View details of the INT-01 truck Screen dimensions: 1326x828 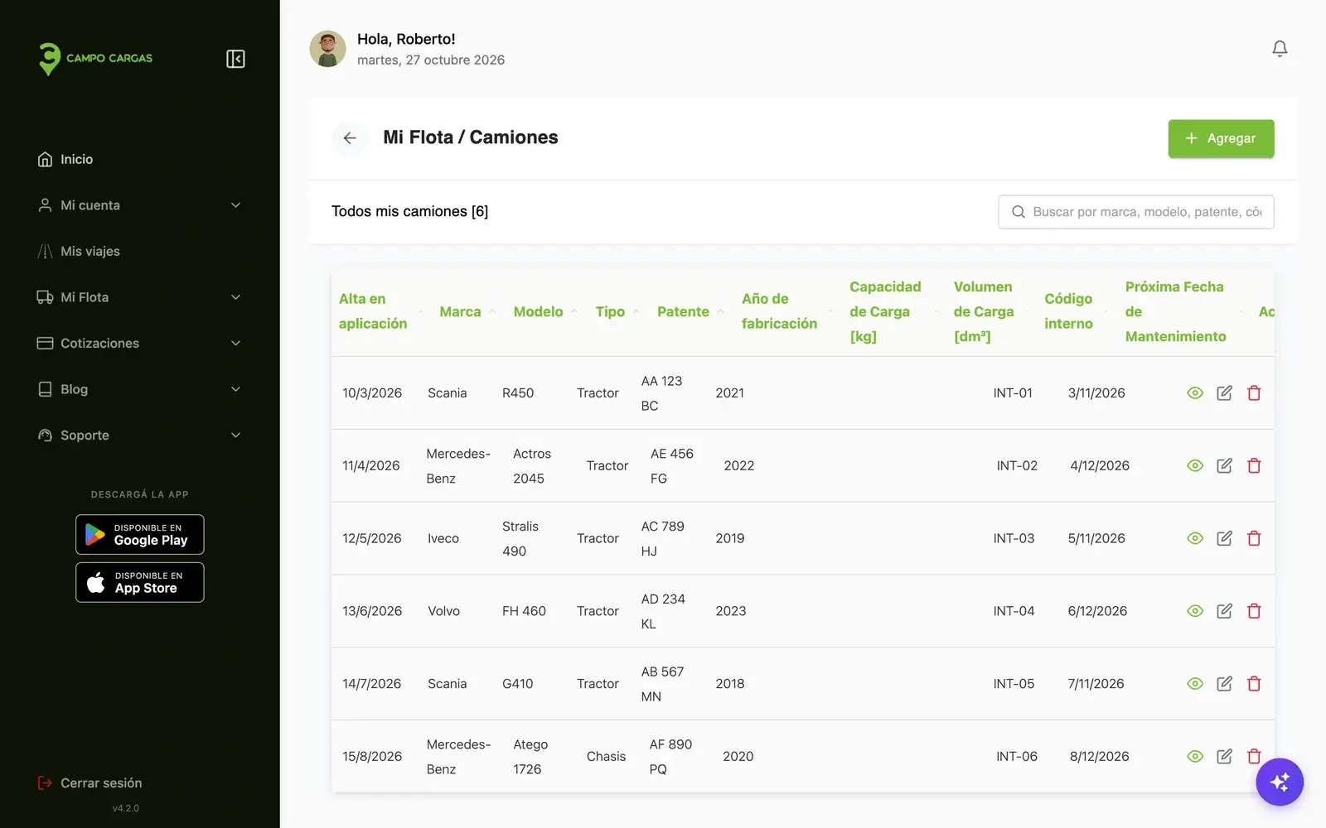pos(1195,393)
